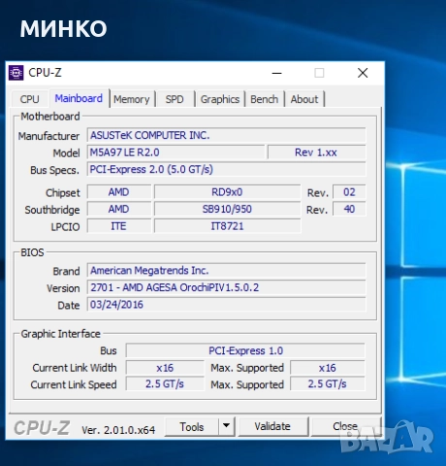Select the Mainboard tab
Screen dimensions: 446x466
click(x=79, y=98)
